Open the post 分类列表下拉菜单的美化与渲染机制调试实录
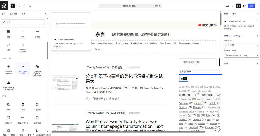Viewport: 260px width, 136px height. point(124,78)
